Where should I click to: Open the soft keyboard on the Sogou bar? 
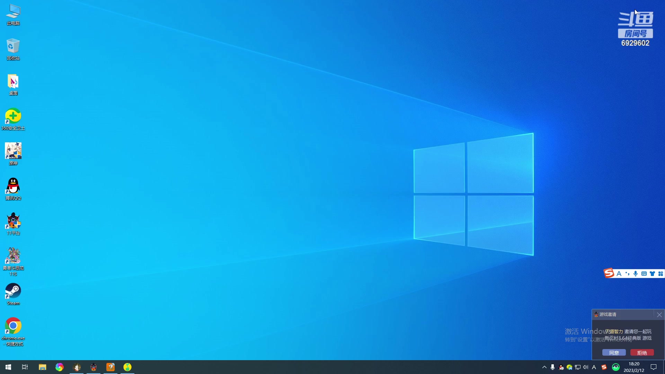coord(644,274)
